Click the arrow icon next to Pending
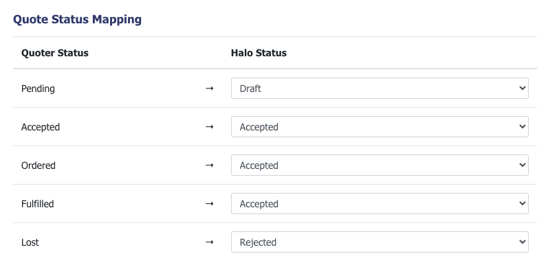This screenshot has width=548, height=267. point(209,89)
